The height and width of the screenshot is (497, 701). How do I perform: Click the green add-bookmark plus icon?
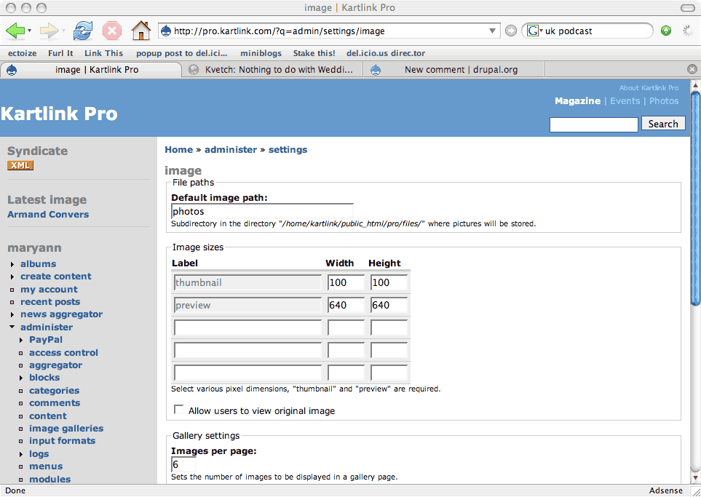(x=666, y=31)
